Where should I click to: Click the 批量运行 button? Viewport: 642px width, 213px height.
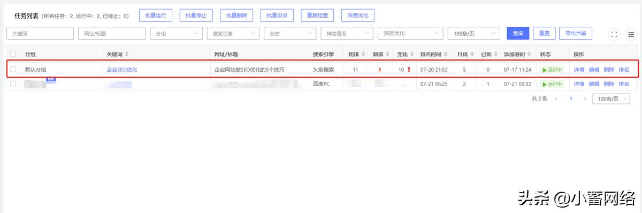(x=156, y=16)
